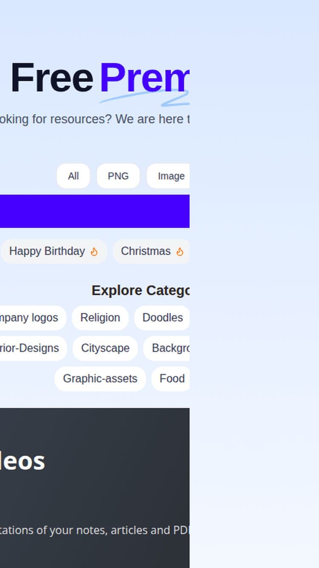Click the flame icon beside Happy Birthday

click(x=94, y=252)
